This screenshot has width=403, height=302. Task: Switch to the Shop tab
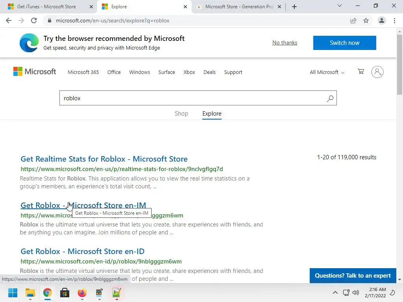coord(181,114)
